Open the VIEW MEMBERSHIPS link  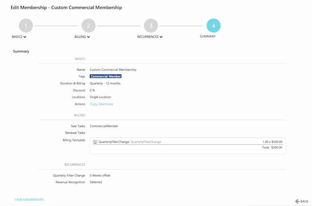29,200
